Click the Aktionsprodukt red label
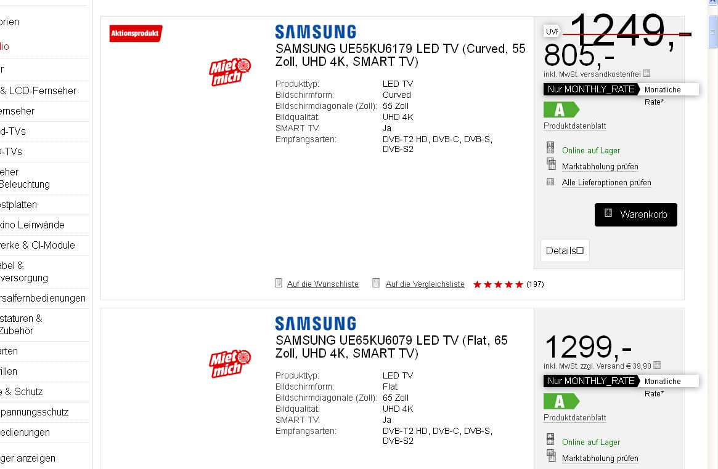The width and height of the screenshot is (718, 469). pos(136,33)
